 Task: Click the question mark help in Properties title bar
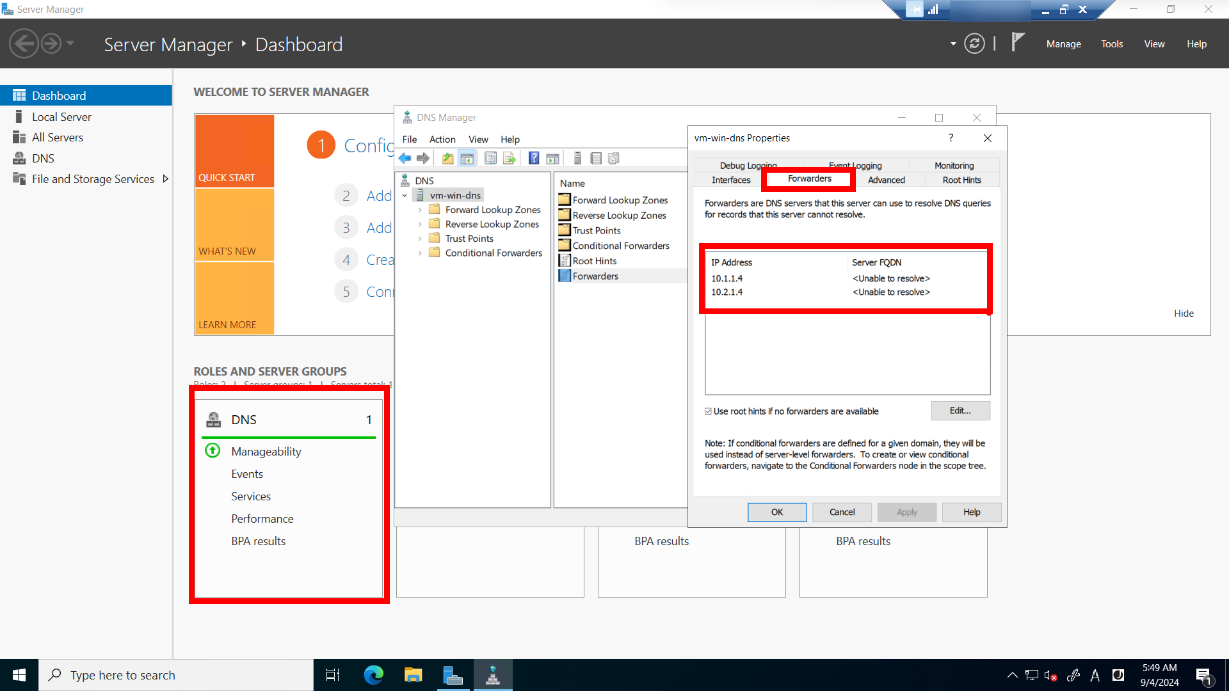[x=951, y=138]
